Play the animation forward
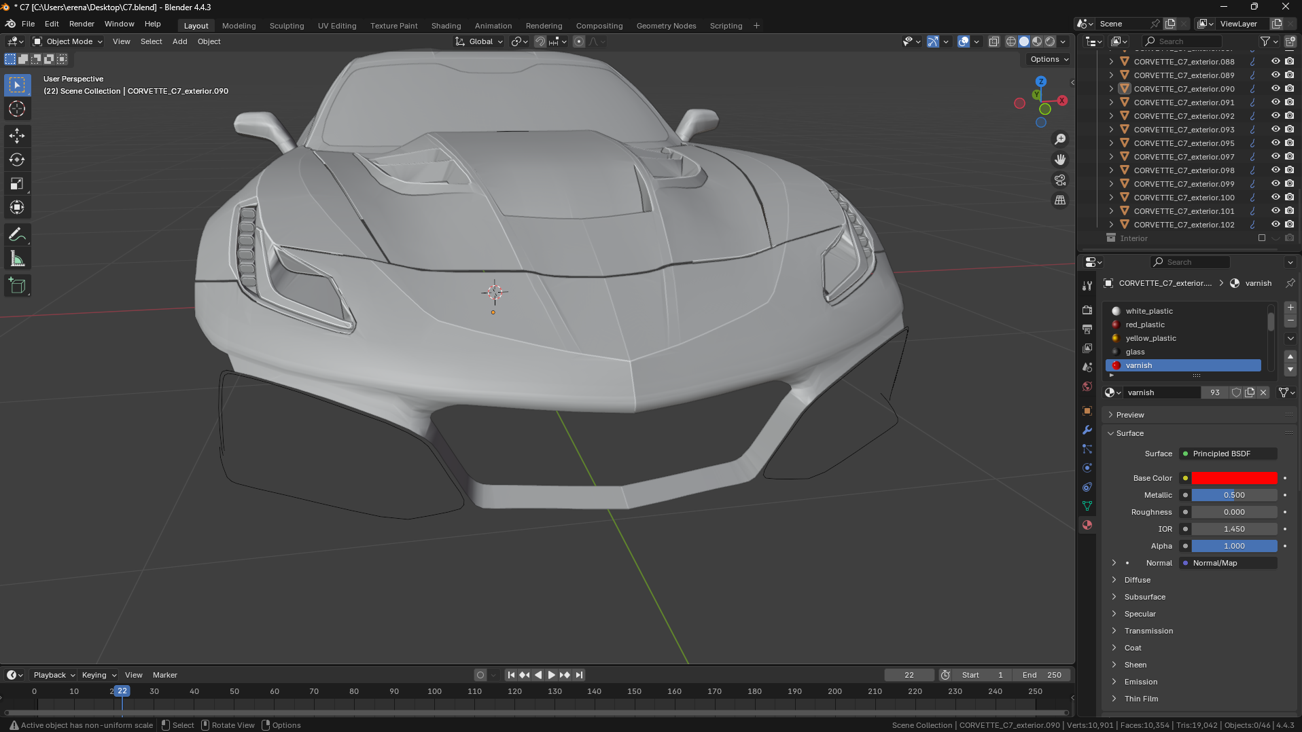 (x=551, y=675)
